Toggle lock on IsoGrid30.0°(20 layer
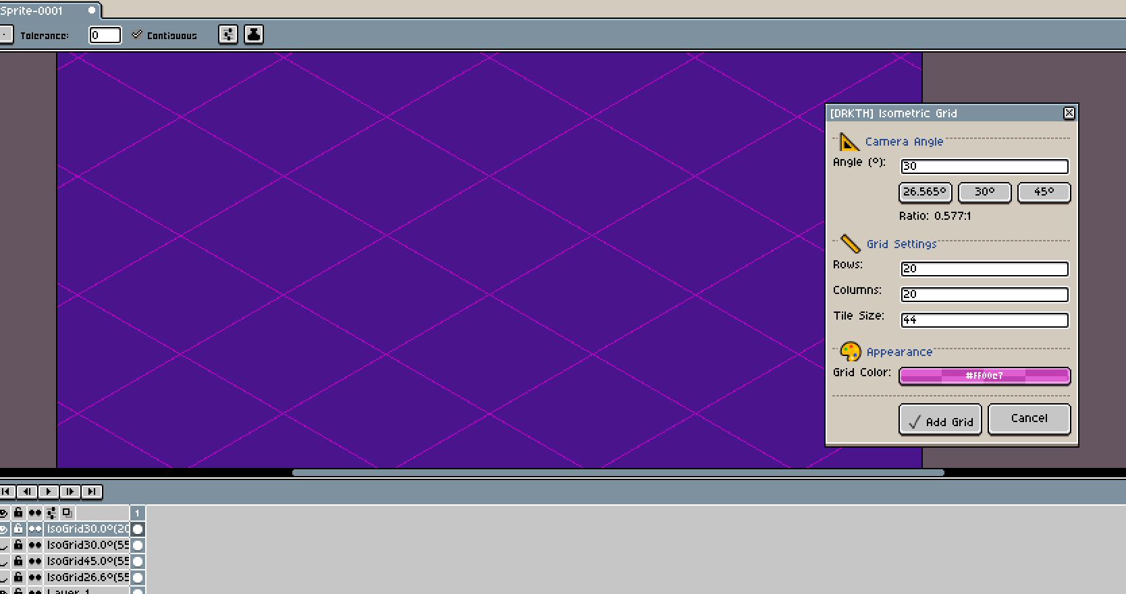 tap(19, 529)
